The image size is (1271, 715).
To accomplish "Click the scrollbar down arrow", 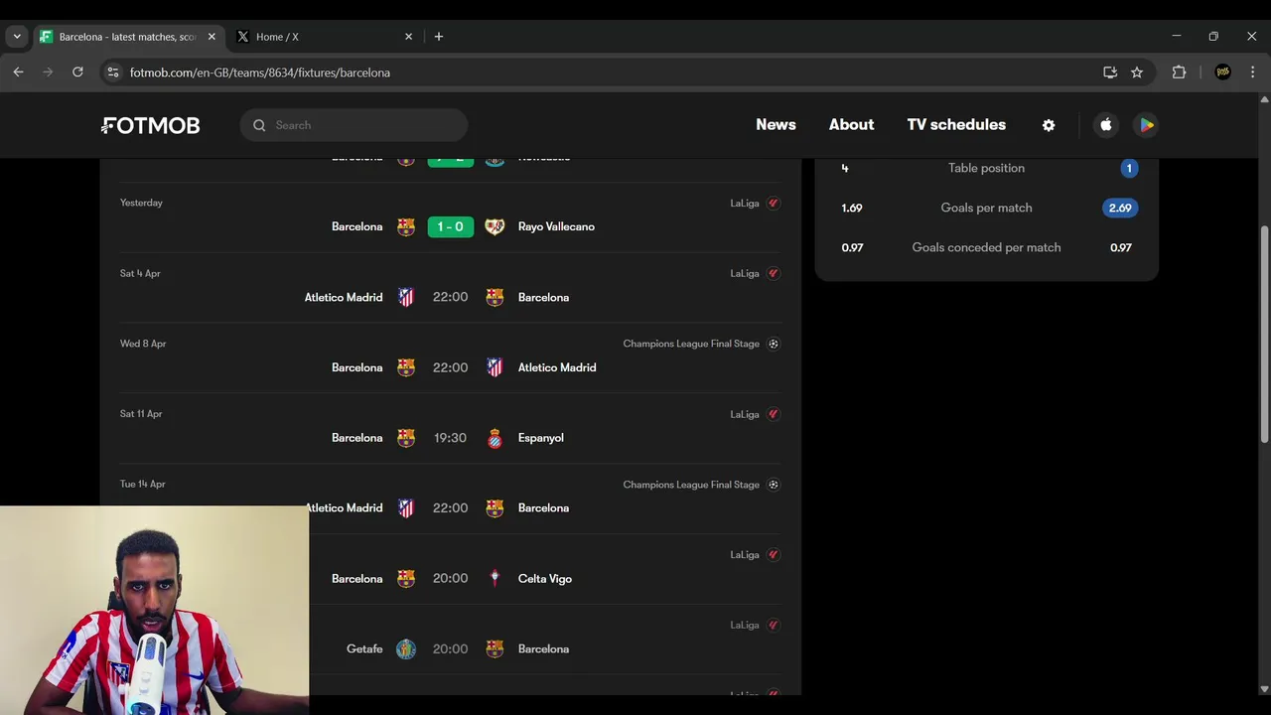I will pos(1264,689).
